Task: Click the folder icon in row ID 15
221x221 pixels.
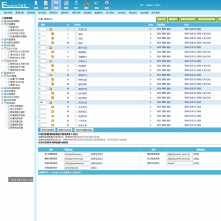Action: pos(53,98)
